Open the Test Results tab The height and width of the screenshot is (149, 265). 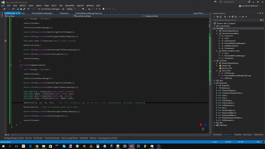coord(84,138)
